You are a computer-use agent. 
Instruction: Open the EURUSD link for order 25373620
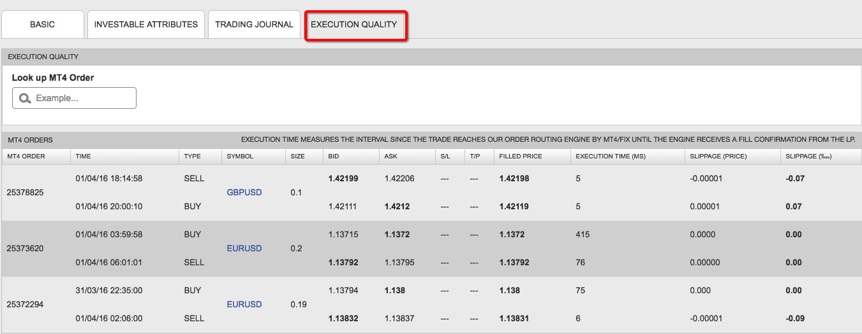(x=244, y=248)
